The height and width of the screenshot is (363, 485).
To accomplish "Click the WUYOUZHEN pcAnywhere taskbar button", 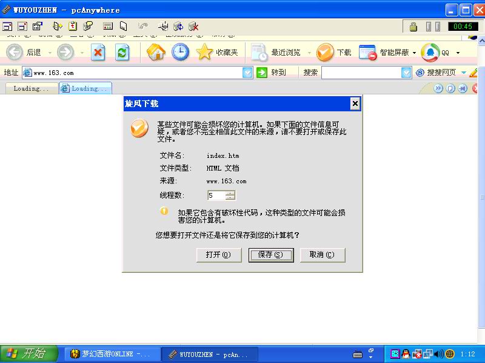I will (210, 355).
